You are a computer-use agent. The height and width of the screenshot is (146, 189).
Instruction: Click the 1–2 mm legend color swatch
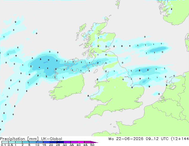(19, 142)
